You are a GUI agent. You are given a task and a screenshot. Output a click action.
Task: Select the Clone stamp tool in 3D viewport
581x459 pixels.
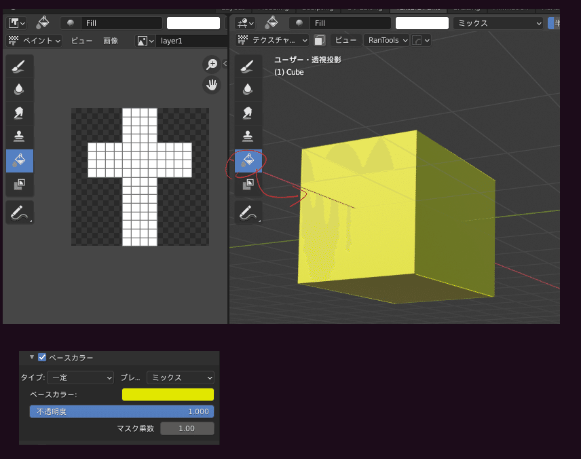(x=248, y=136)
